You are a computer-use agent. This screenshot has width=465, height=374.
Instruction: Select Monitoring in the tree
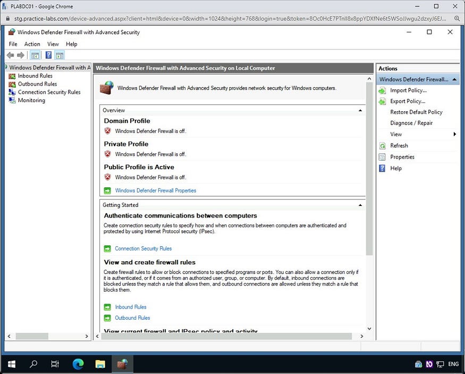coord(32,101)
